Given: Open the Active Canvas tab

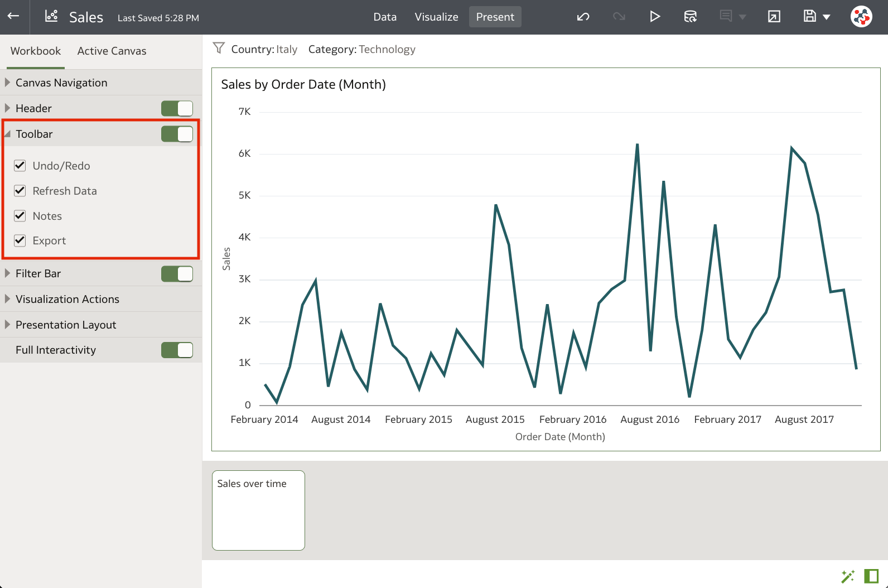Looking at the screenshot, I should (112, 51).
